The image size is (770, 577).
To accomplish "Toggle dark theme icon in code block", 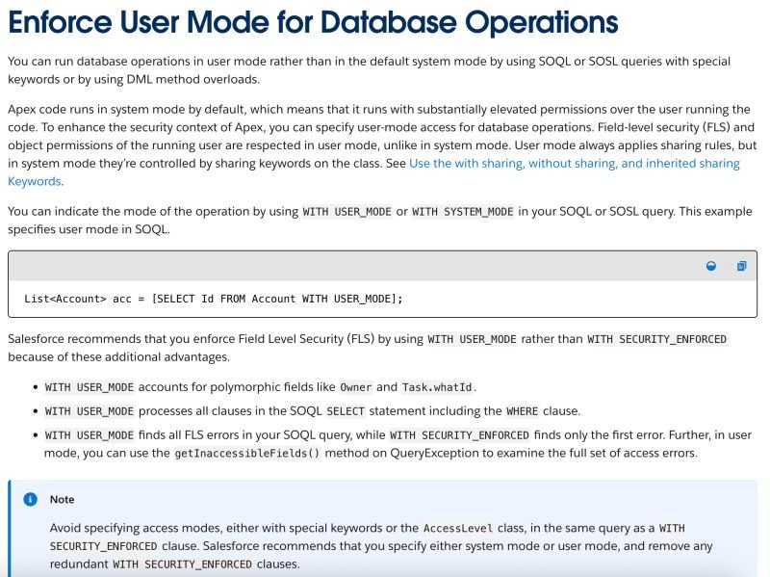I will (x=710, y=266).
